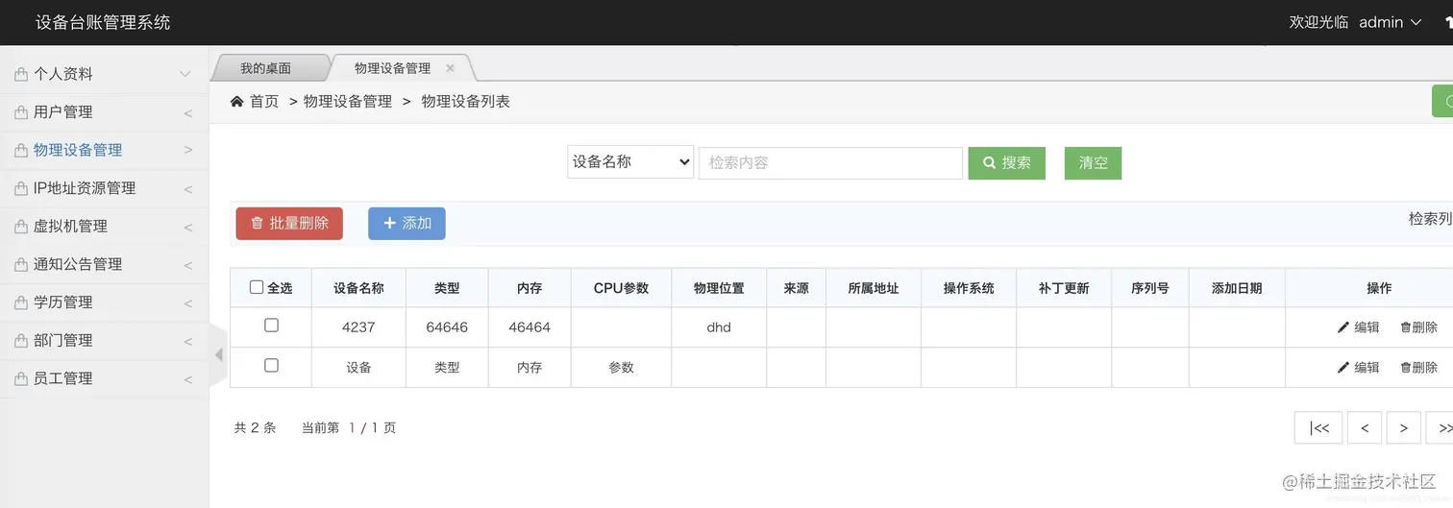
Task: Click the lock icon beside IP地址资源管理
Action: (x=21, y=188)
